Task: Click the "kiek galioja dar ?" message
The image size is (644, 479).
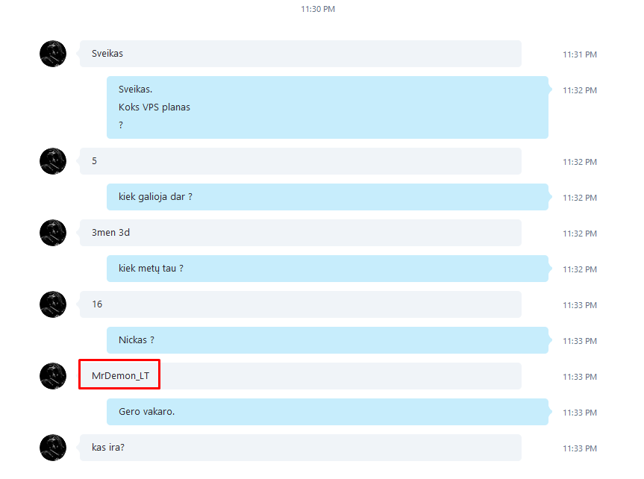Action: [x=328, y=197]
